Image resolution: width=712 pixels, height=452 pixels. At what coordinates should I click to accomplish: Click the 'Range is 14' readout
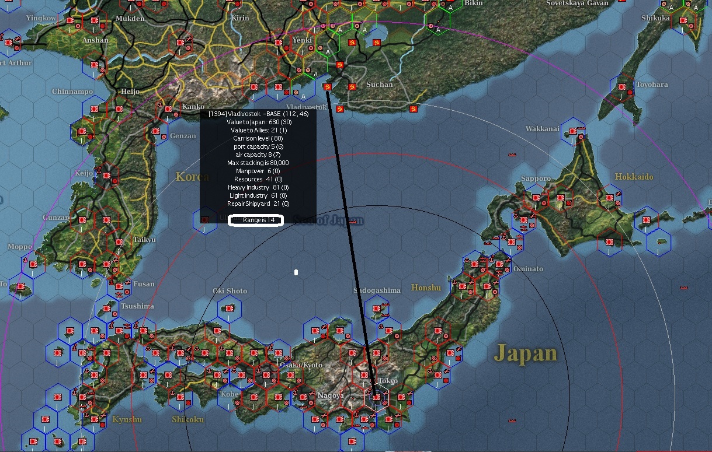pyautogui.click(x=256, y=220)
